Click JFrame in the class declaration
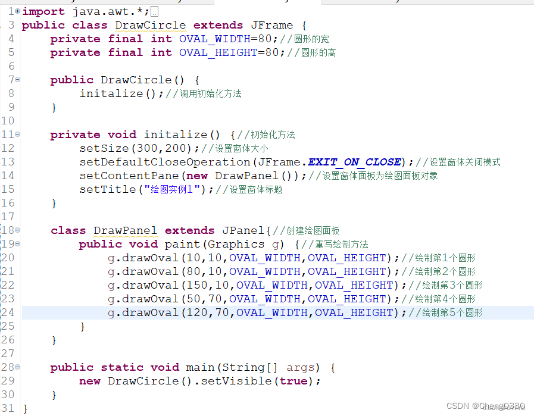 (x=272, y=25)
